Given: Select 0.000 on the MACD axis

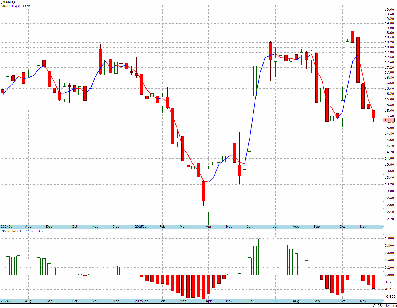Looking at the screenshot, I should [x=389, y=275].
